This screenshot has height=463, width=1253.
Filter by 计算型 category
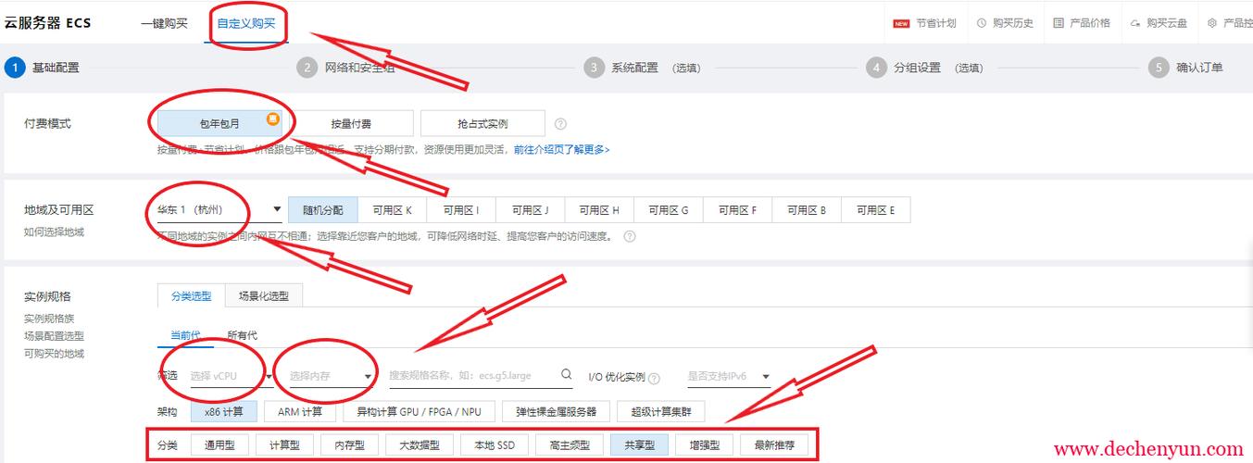click(x=284, y=445)
